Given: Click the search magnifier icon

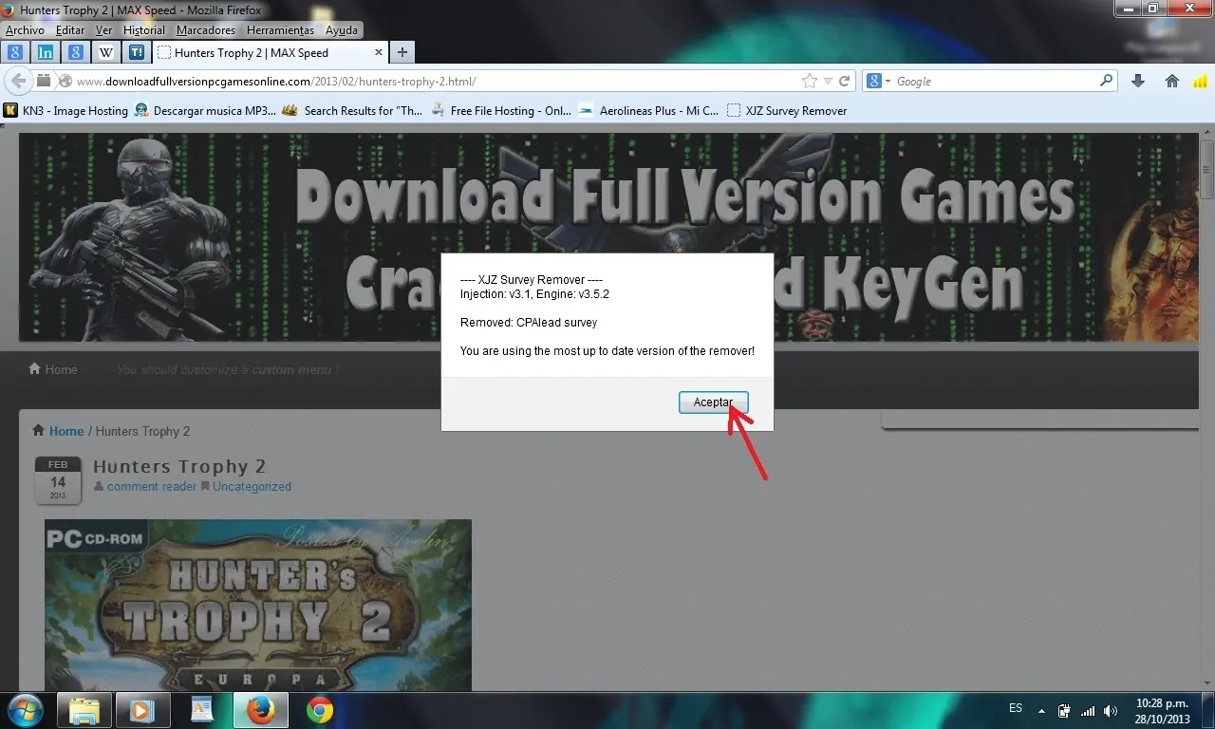Looking at the screenshot, I should coord(1107,82).
